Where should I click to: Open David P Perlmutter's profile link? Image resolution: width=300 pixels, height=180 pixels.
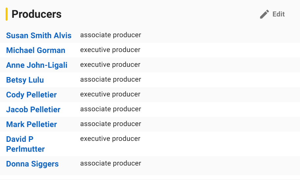click(25, 144)
